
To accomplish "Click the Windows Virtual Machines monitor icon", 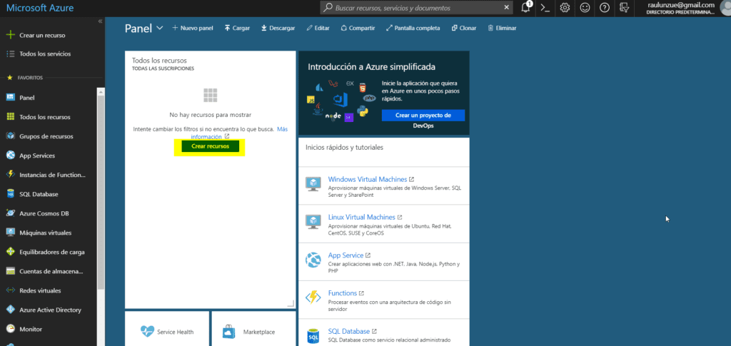I will (x=313, y=183).
